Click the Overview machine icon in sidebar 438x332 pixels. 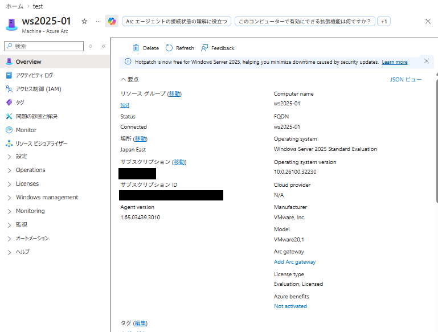click(x=9, y=62)
